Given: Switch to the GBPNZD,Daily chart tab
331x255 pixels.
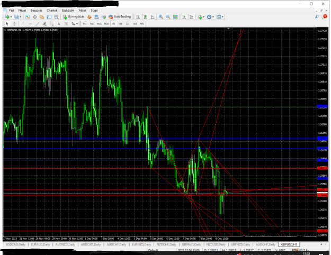Looking at the screenshot, I should point(240,244).
